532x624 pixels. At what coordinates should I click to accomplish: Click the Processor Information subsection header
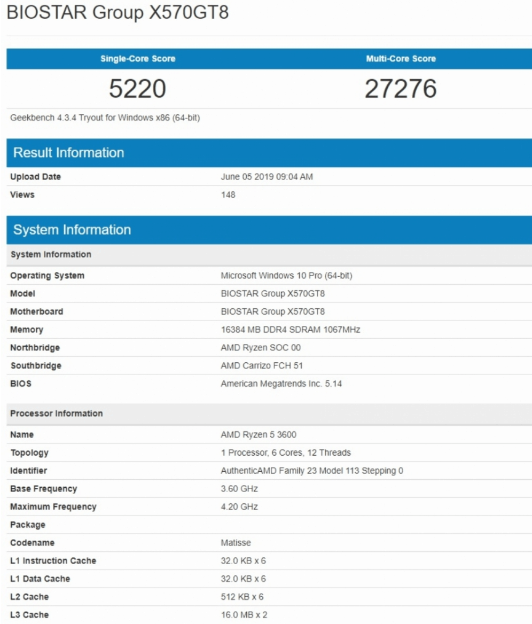point(57,414)
